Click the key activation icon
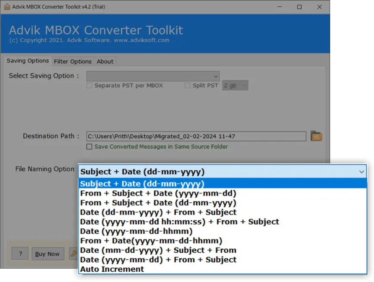 74,253
